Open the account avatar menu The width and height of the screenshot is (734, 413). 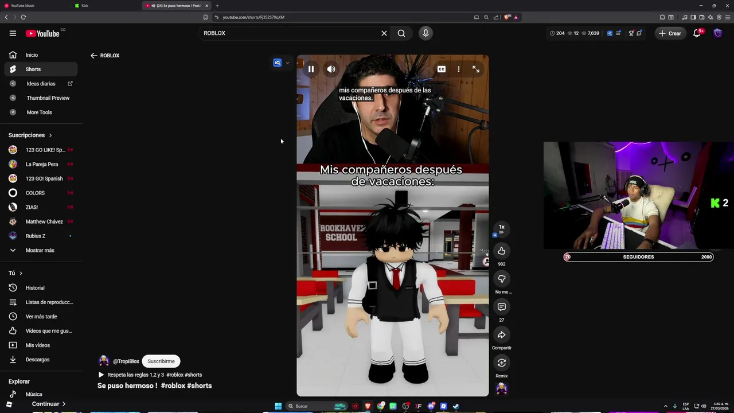[x=718, y=33]
